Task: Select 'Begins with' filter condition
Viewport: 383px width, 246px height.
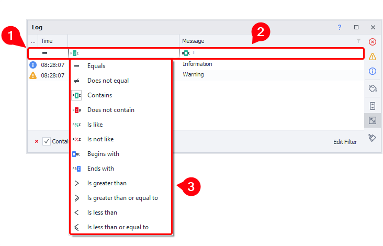Action: coord(103,154)
